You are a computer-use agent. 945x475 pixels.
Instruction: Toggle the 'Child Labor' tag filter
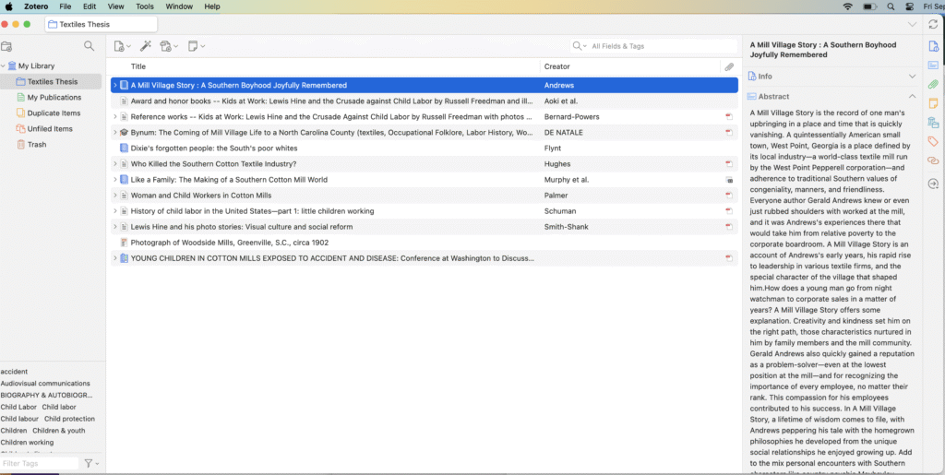coord(18,407)
